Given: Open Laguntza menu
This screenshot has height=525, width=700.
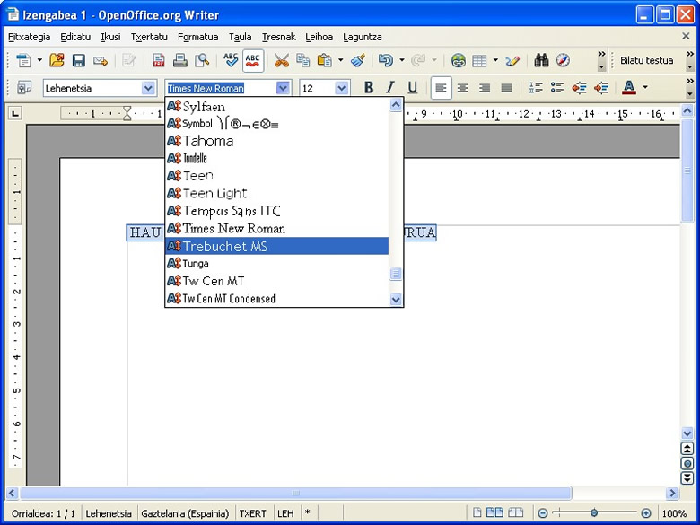Looking at the screenshot, I should [x=363, y=37].
